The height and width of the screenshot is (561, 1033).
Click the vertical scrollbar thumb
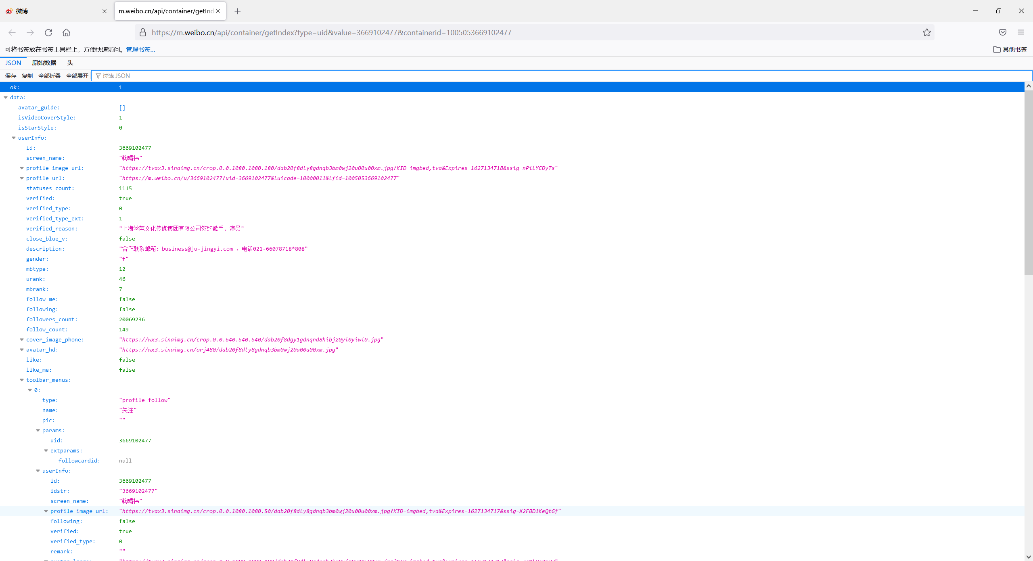1028,182
